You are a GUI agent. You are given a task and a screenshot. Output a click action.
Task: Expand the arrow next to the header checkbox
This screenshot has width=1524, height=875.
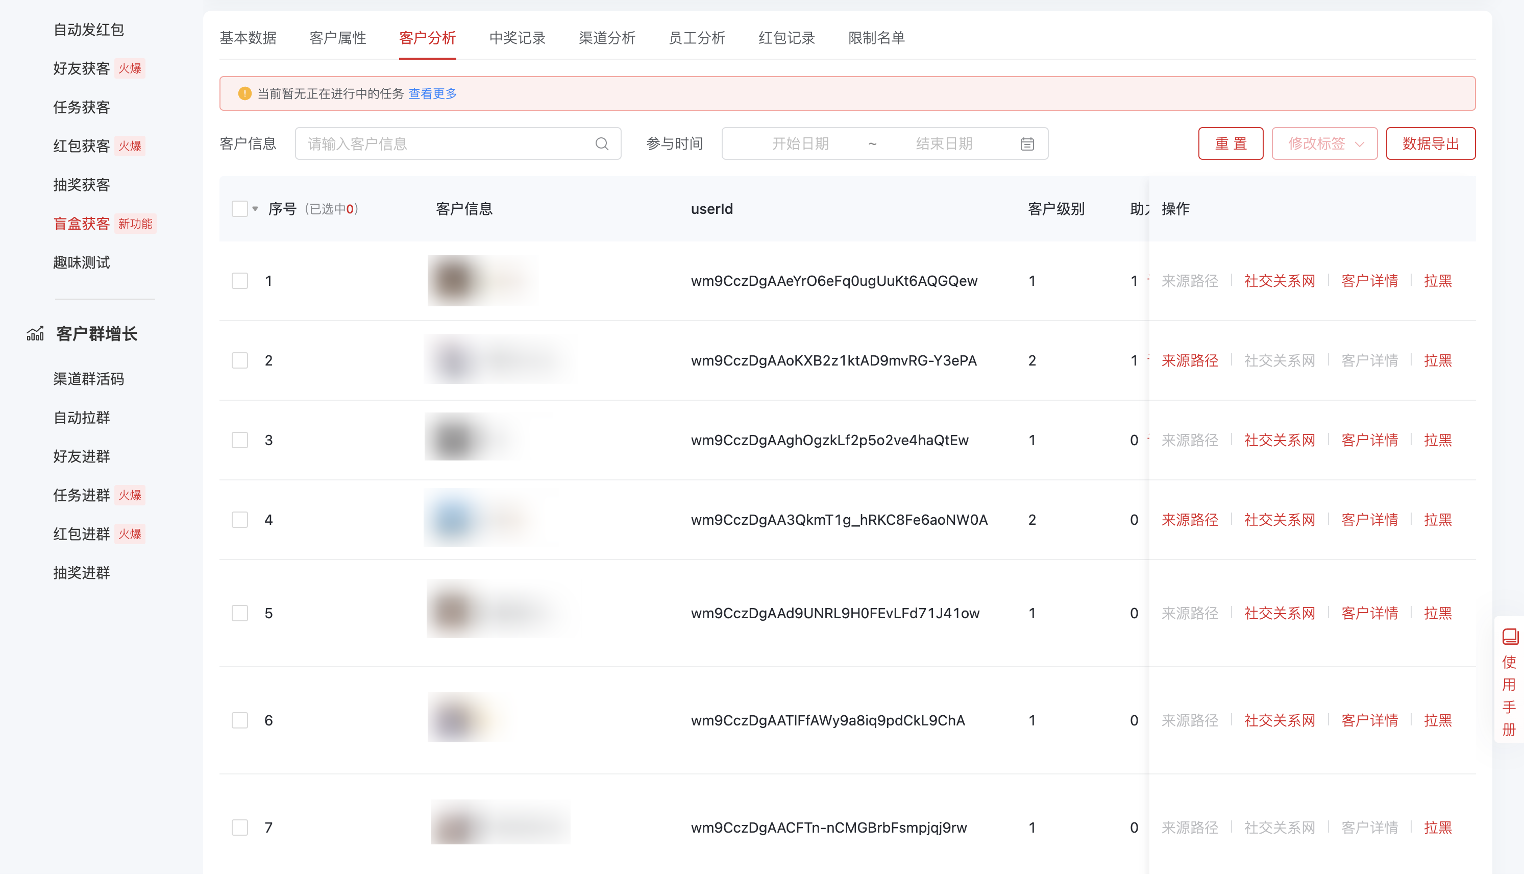point(254,208)
